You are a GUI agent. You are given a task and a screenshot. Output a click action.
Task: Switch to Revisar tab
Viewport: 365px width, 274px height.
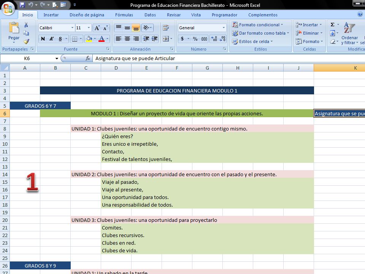tap(174, 15)
